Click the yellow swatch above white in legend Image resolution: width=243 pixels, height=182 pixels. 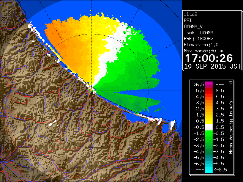coord(209,121)
